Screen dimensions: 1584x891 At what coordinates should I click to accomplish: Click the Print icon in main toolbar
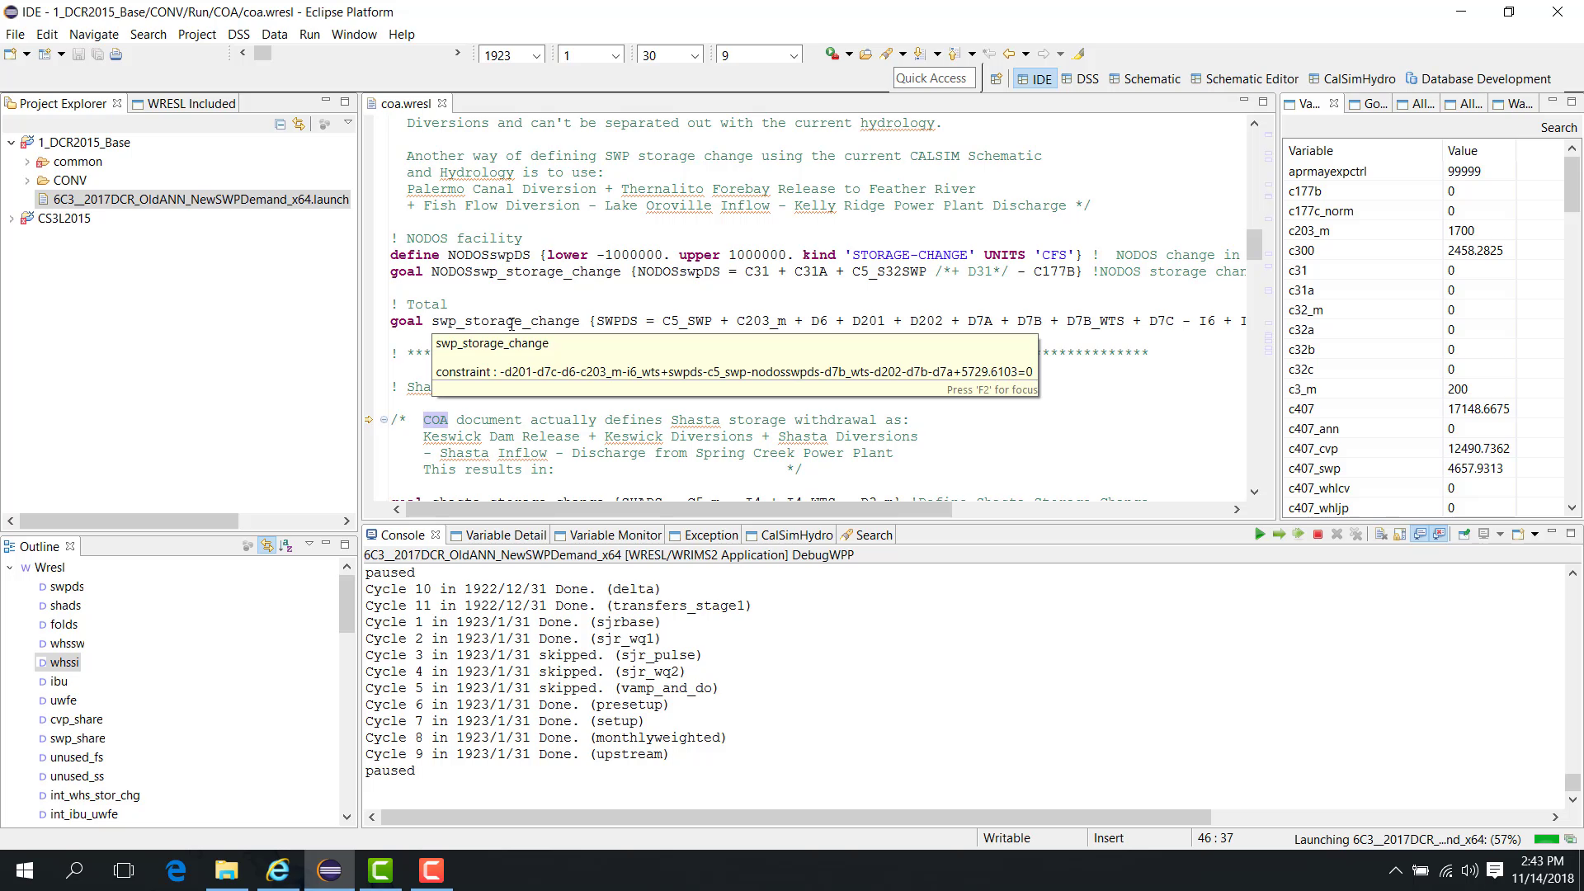pyautogui.click(x=116, y=54)
